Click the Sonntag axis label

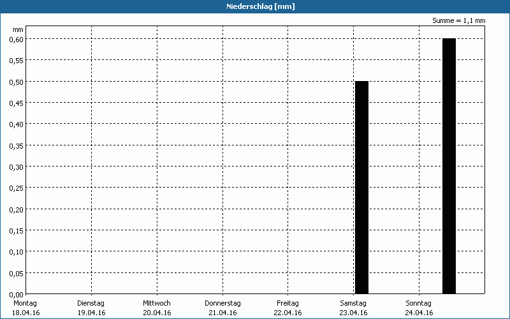419,304
